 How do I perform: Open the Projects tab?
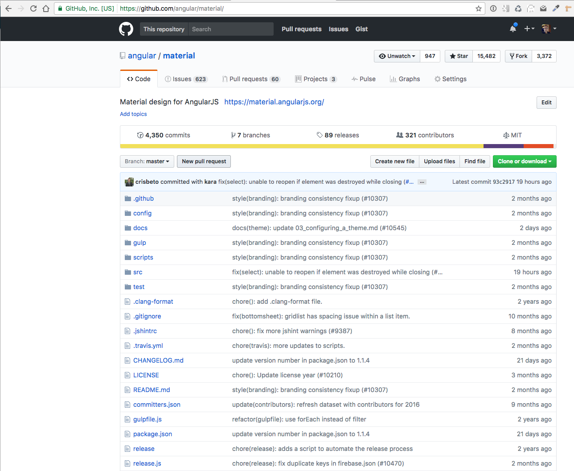[x=316, y=79]
